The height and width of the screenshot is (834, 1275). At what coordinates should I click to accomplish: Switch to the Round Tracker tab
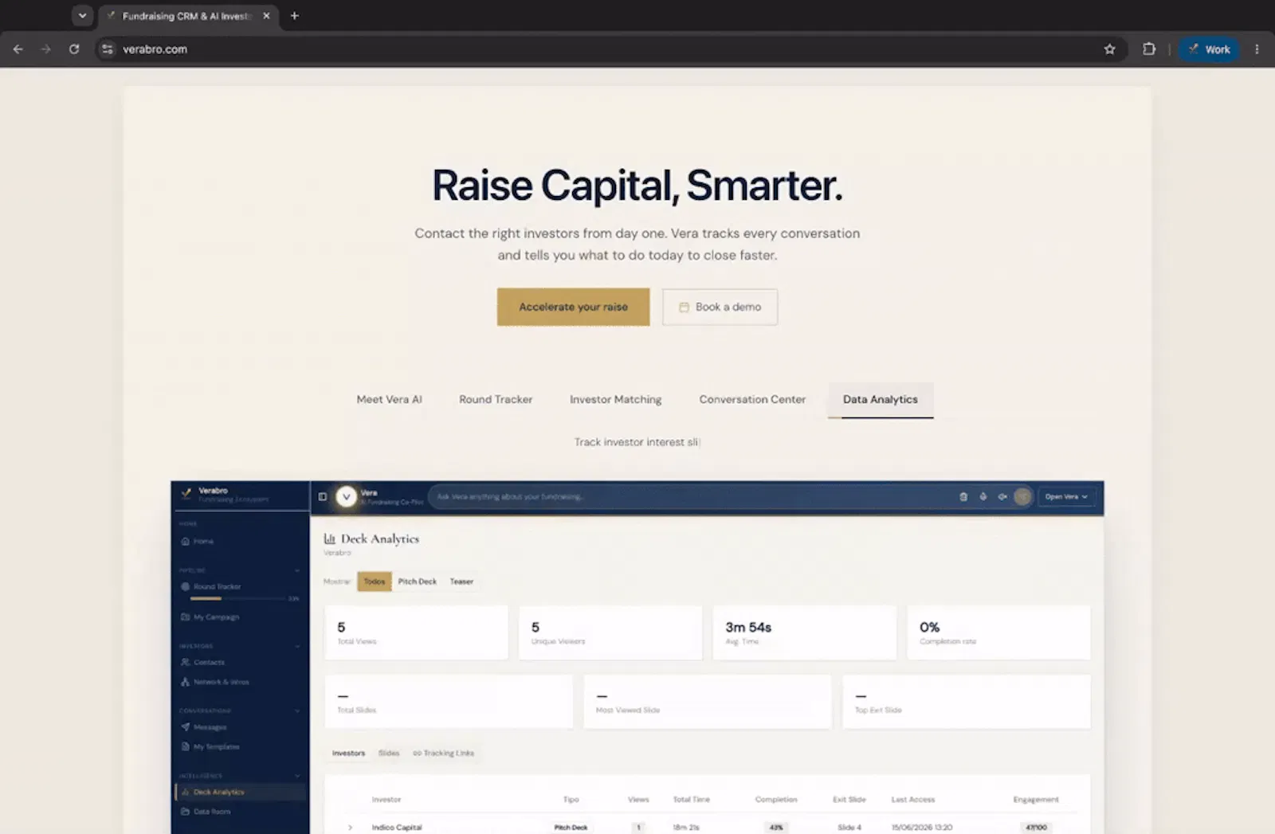[496, 399]
